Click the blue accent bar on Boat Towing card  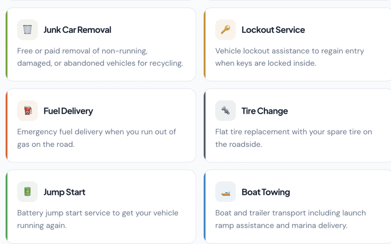pos(205,206)
